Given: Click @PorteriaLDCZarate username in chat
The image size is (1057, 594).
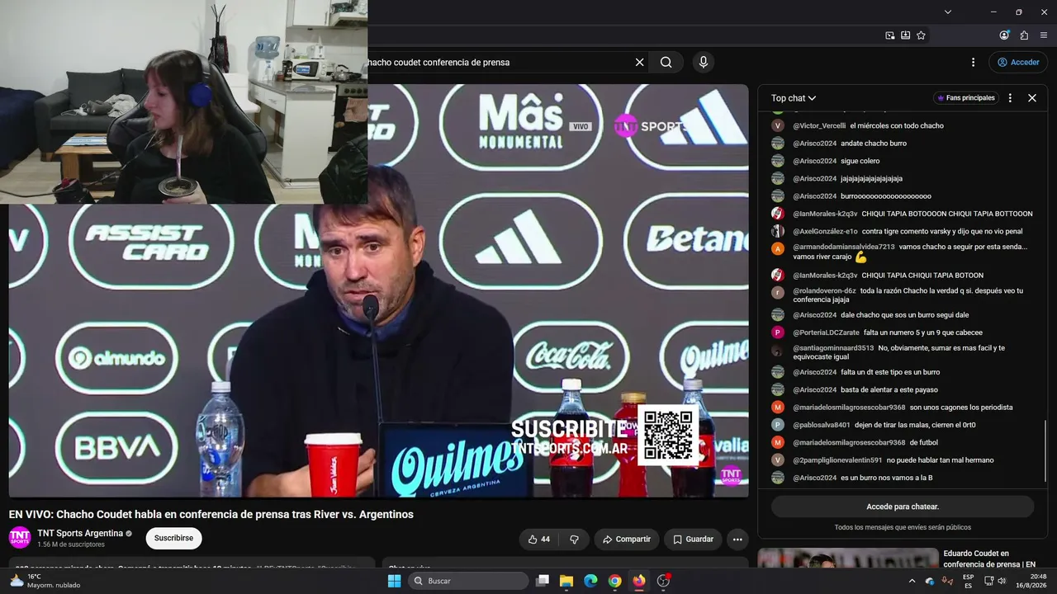Looking at the screenshot, I should pos(826,332).
